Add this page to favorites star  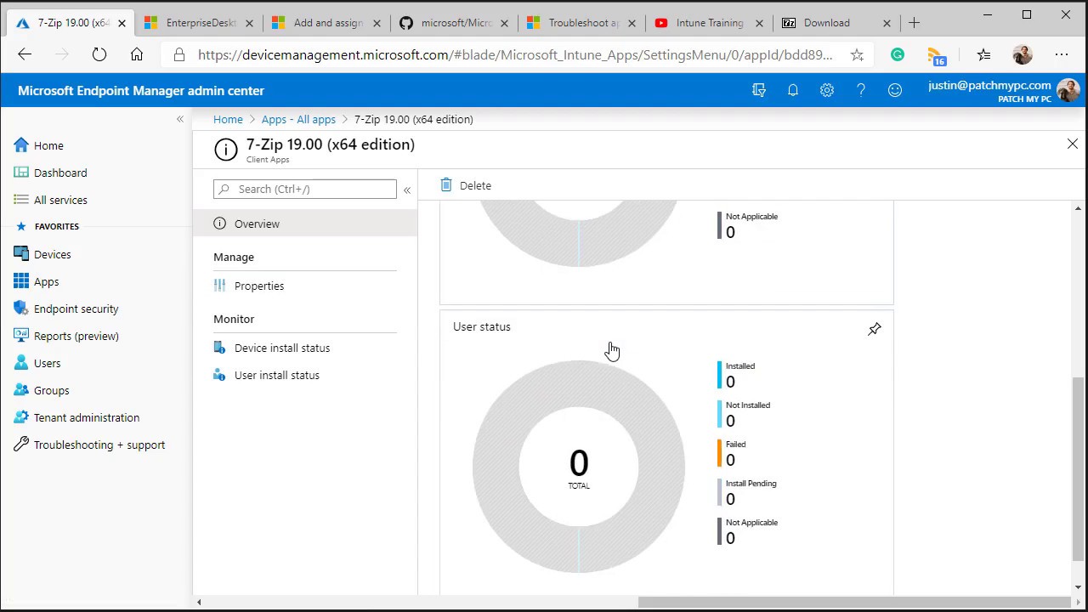(x=857, y=54)
